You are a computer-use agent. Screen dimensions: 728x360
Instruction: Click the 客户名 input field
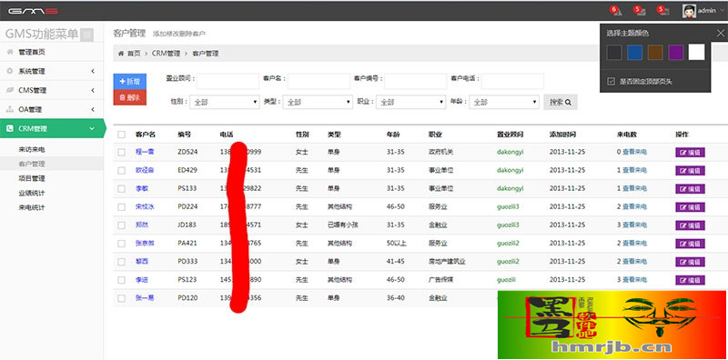click(319, 81)
